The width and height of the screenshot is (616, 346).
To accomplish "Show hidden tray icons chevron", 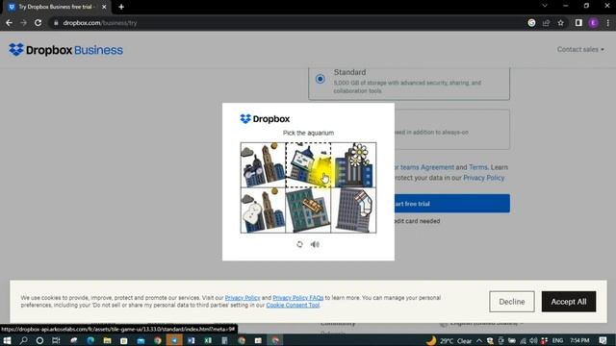I will click(479, 340).
